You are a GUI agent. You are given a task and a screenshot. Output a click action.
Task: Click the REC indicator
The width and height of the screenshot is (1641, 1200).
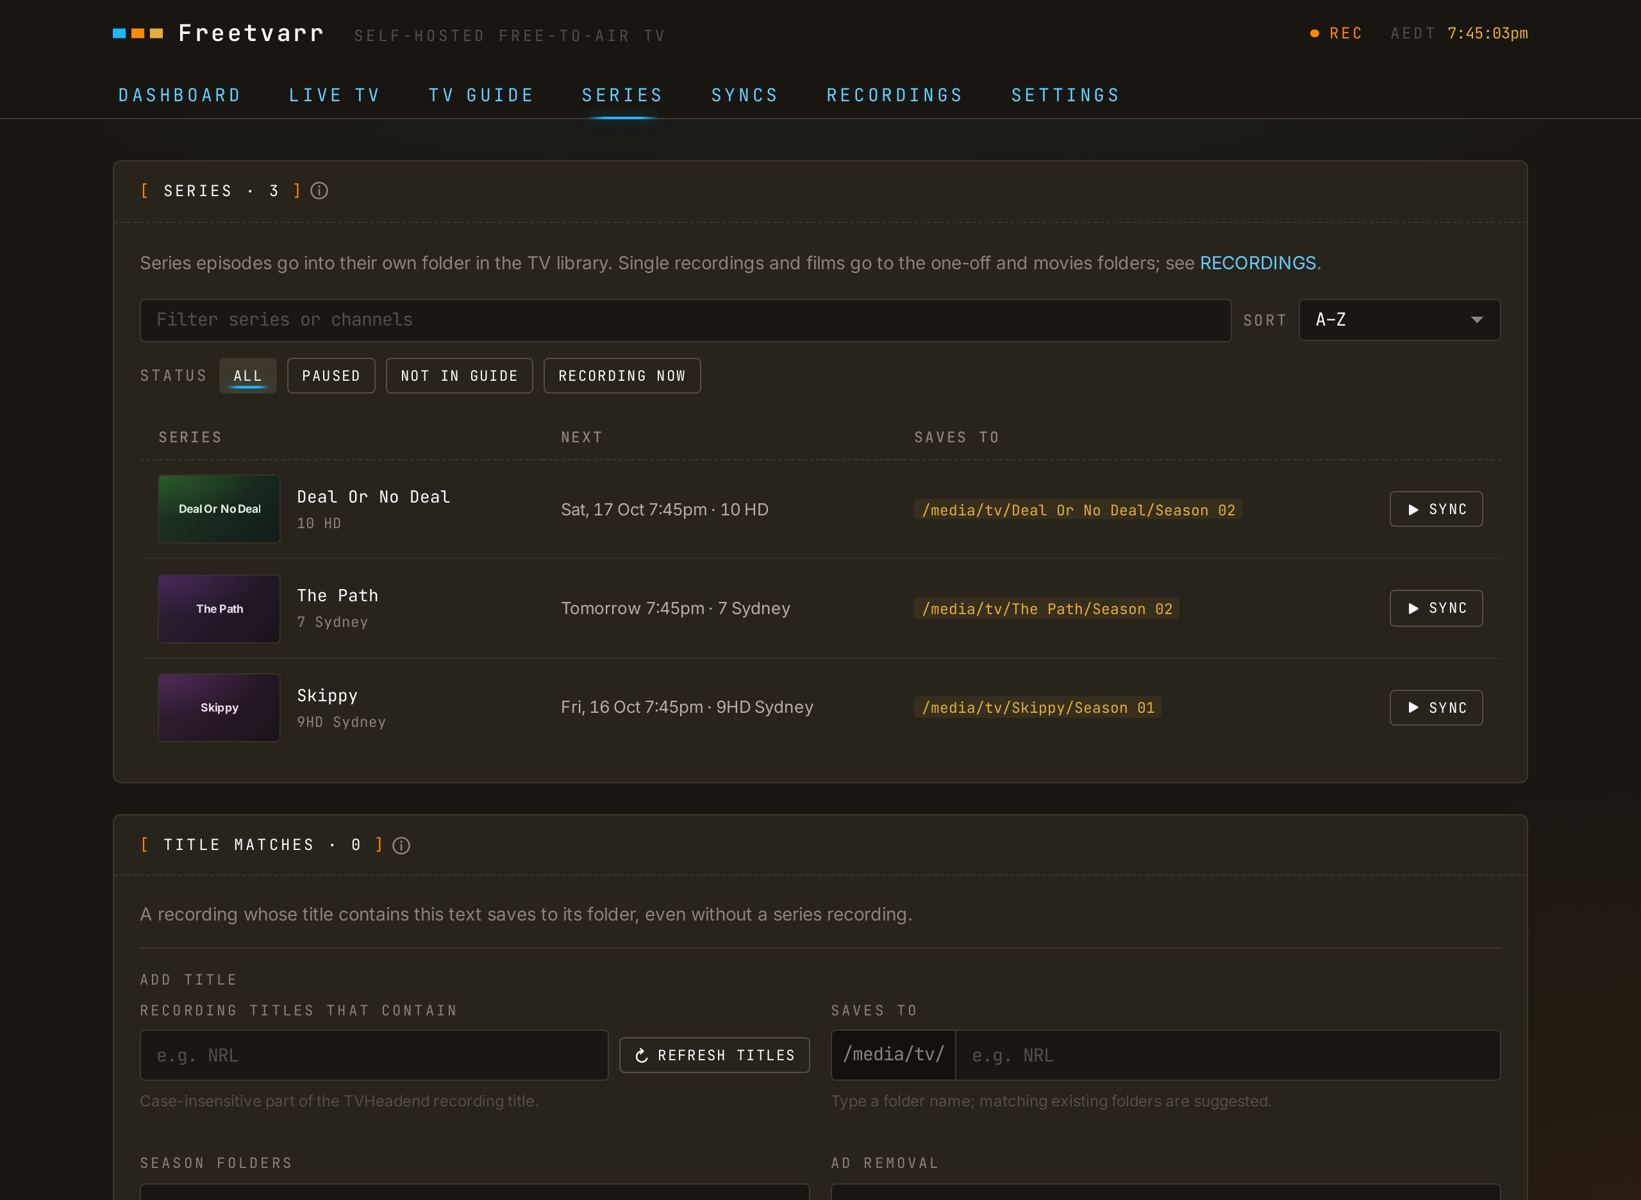[1336, 33]
